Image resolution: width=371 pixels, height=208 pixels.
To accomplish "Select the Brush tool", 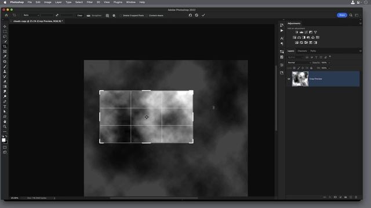I will 5,66.
